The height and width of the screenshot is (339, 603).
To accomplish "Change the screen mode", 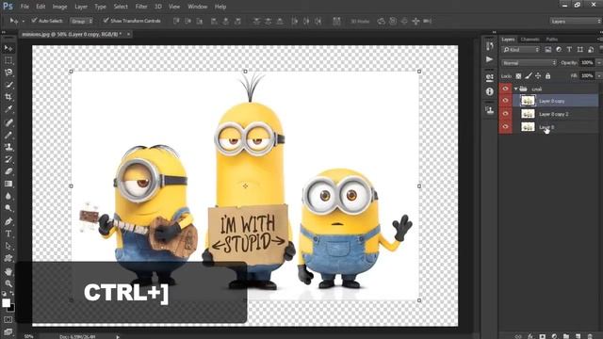I will (x=8, y=331).
